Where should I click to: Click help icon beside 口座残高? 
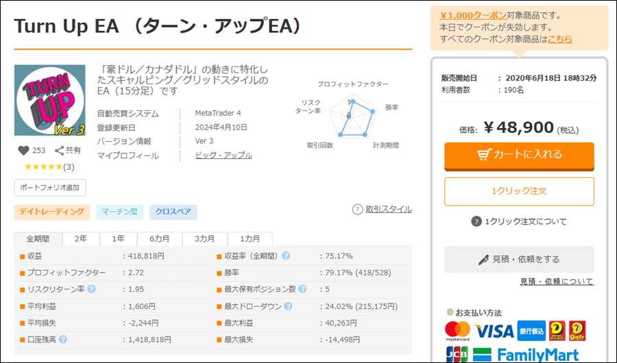point(63,338)
